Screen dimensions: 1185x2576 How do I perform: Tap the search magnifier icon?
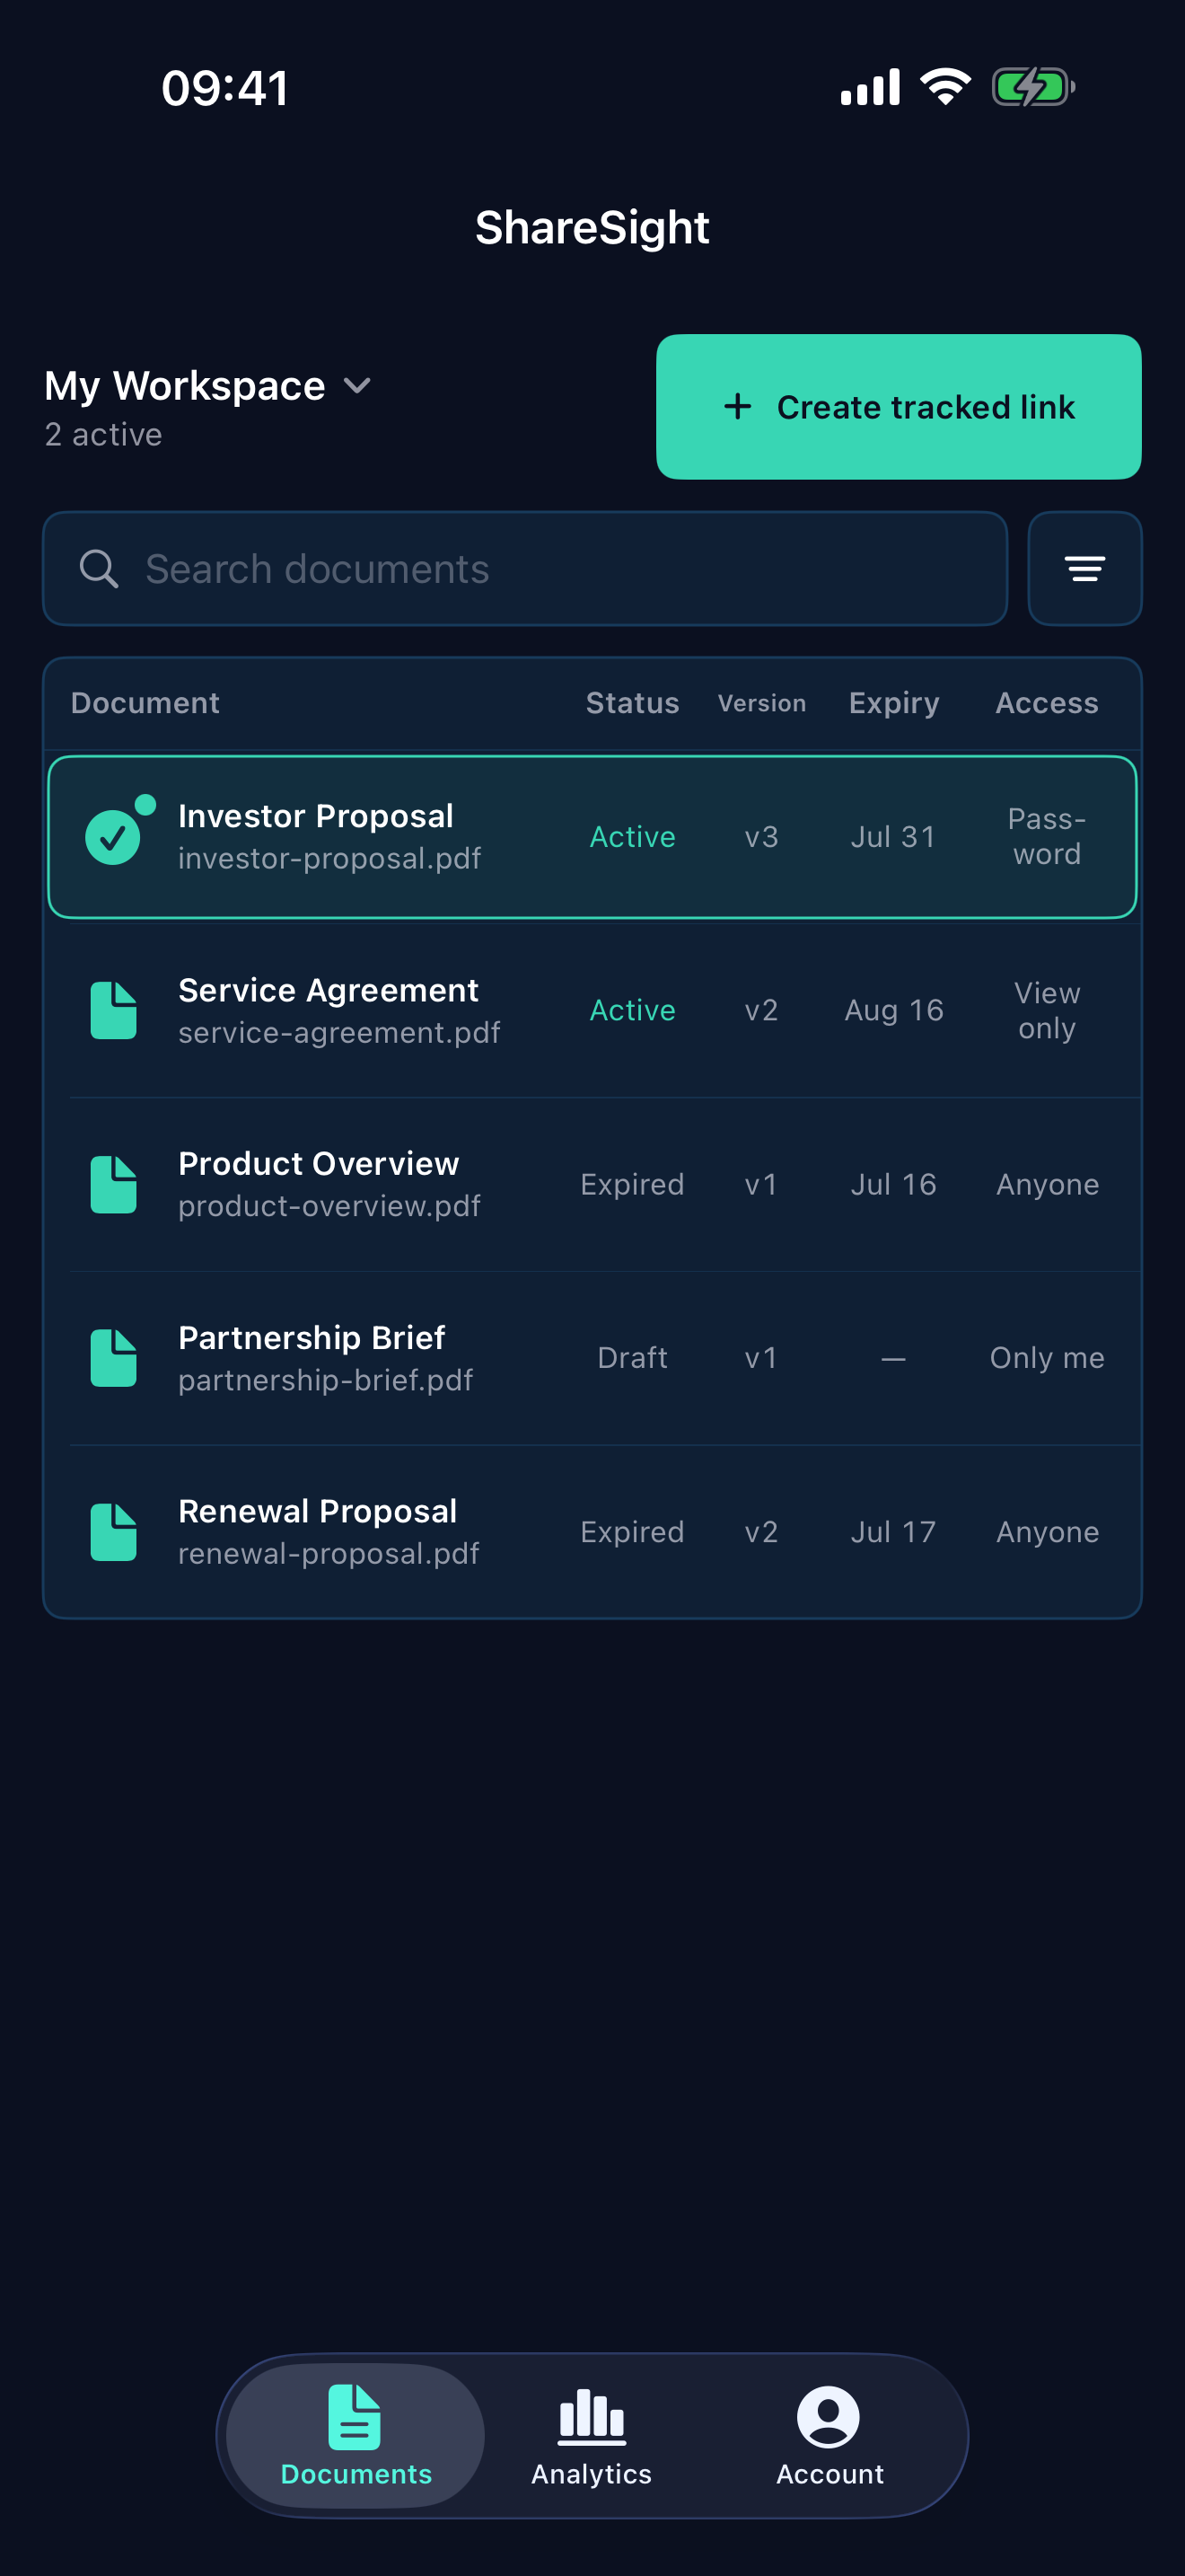(99, 569)
